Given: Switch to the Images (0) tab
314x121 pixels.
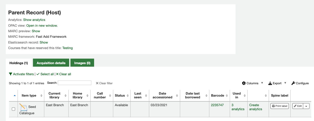Looking at the screenshot, I should tap(82, 63).
